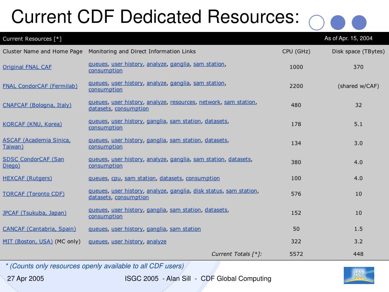Click queues link for Original FNAL CAF
Screen dimensions: 389x292
point(98,64)
